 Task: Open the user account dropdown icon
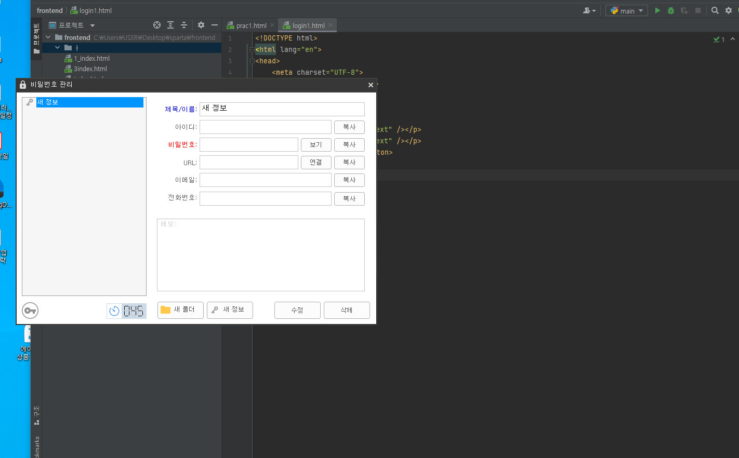589,10
